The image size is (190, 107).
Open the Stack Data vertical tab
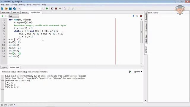coord(146,39)
